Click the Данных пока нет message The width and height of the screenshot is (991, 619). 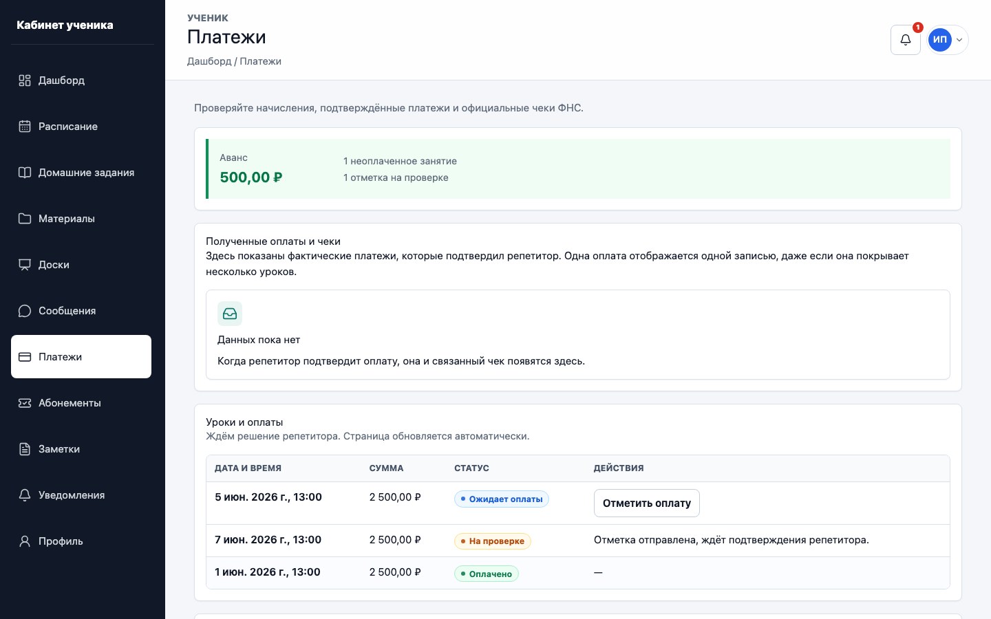(x=259, y=340)
